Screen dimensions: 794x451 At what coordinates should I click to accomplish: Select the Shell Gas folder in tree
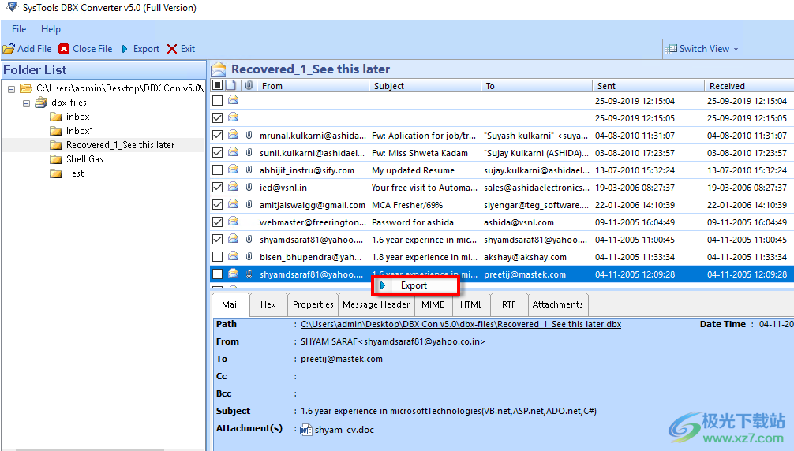(84, 159)
